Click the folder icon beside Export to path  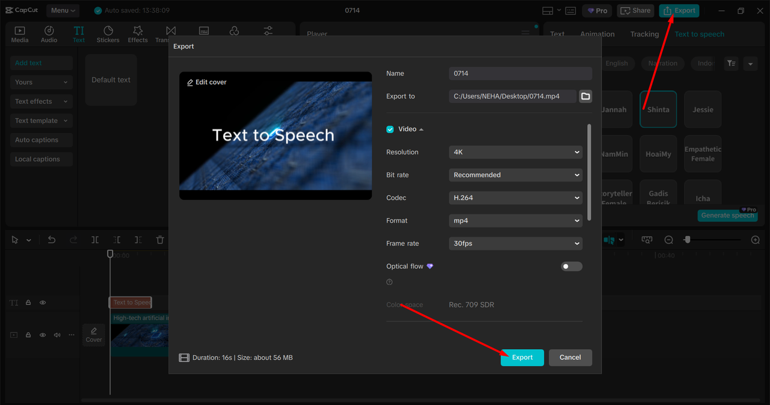point(585,96)
